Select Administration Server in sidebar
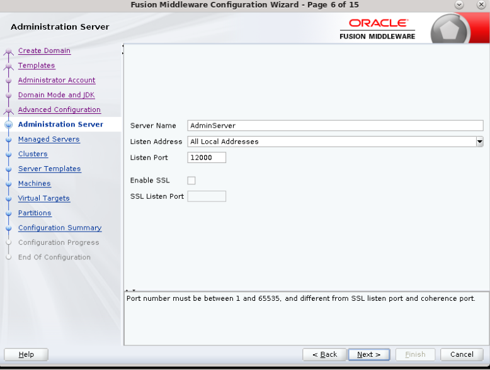The height and width of the screenshot is (370, 490). click(60, 124)
